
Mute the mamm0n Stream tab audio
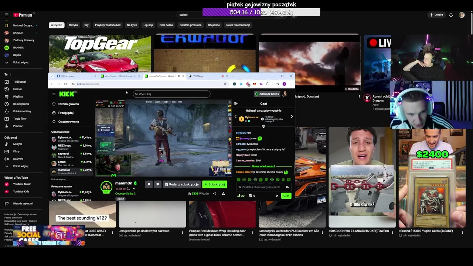click(179, 76)
